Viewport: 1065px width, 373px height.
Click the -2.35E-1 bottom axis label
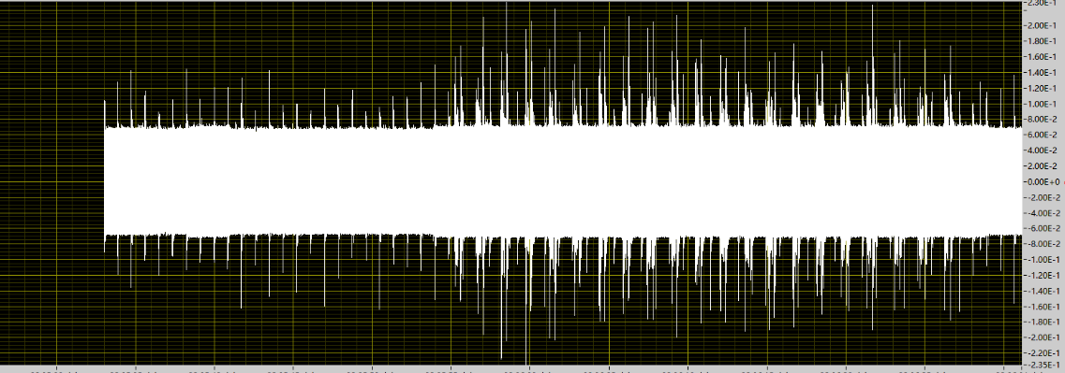(1044, 365)
